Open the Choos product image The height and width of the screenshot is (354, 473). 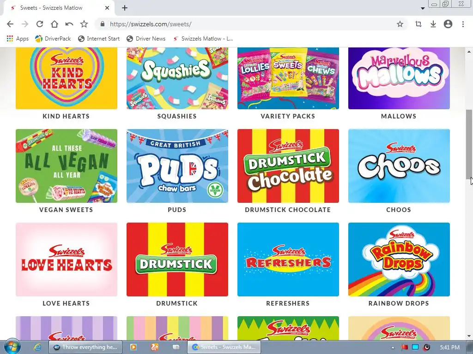pos(399,166)
